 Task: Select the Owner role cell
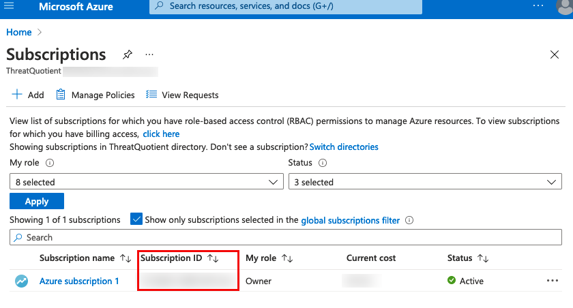[259, 281]
